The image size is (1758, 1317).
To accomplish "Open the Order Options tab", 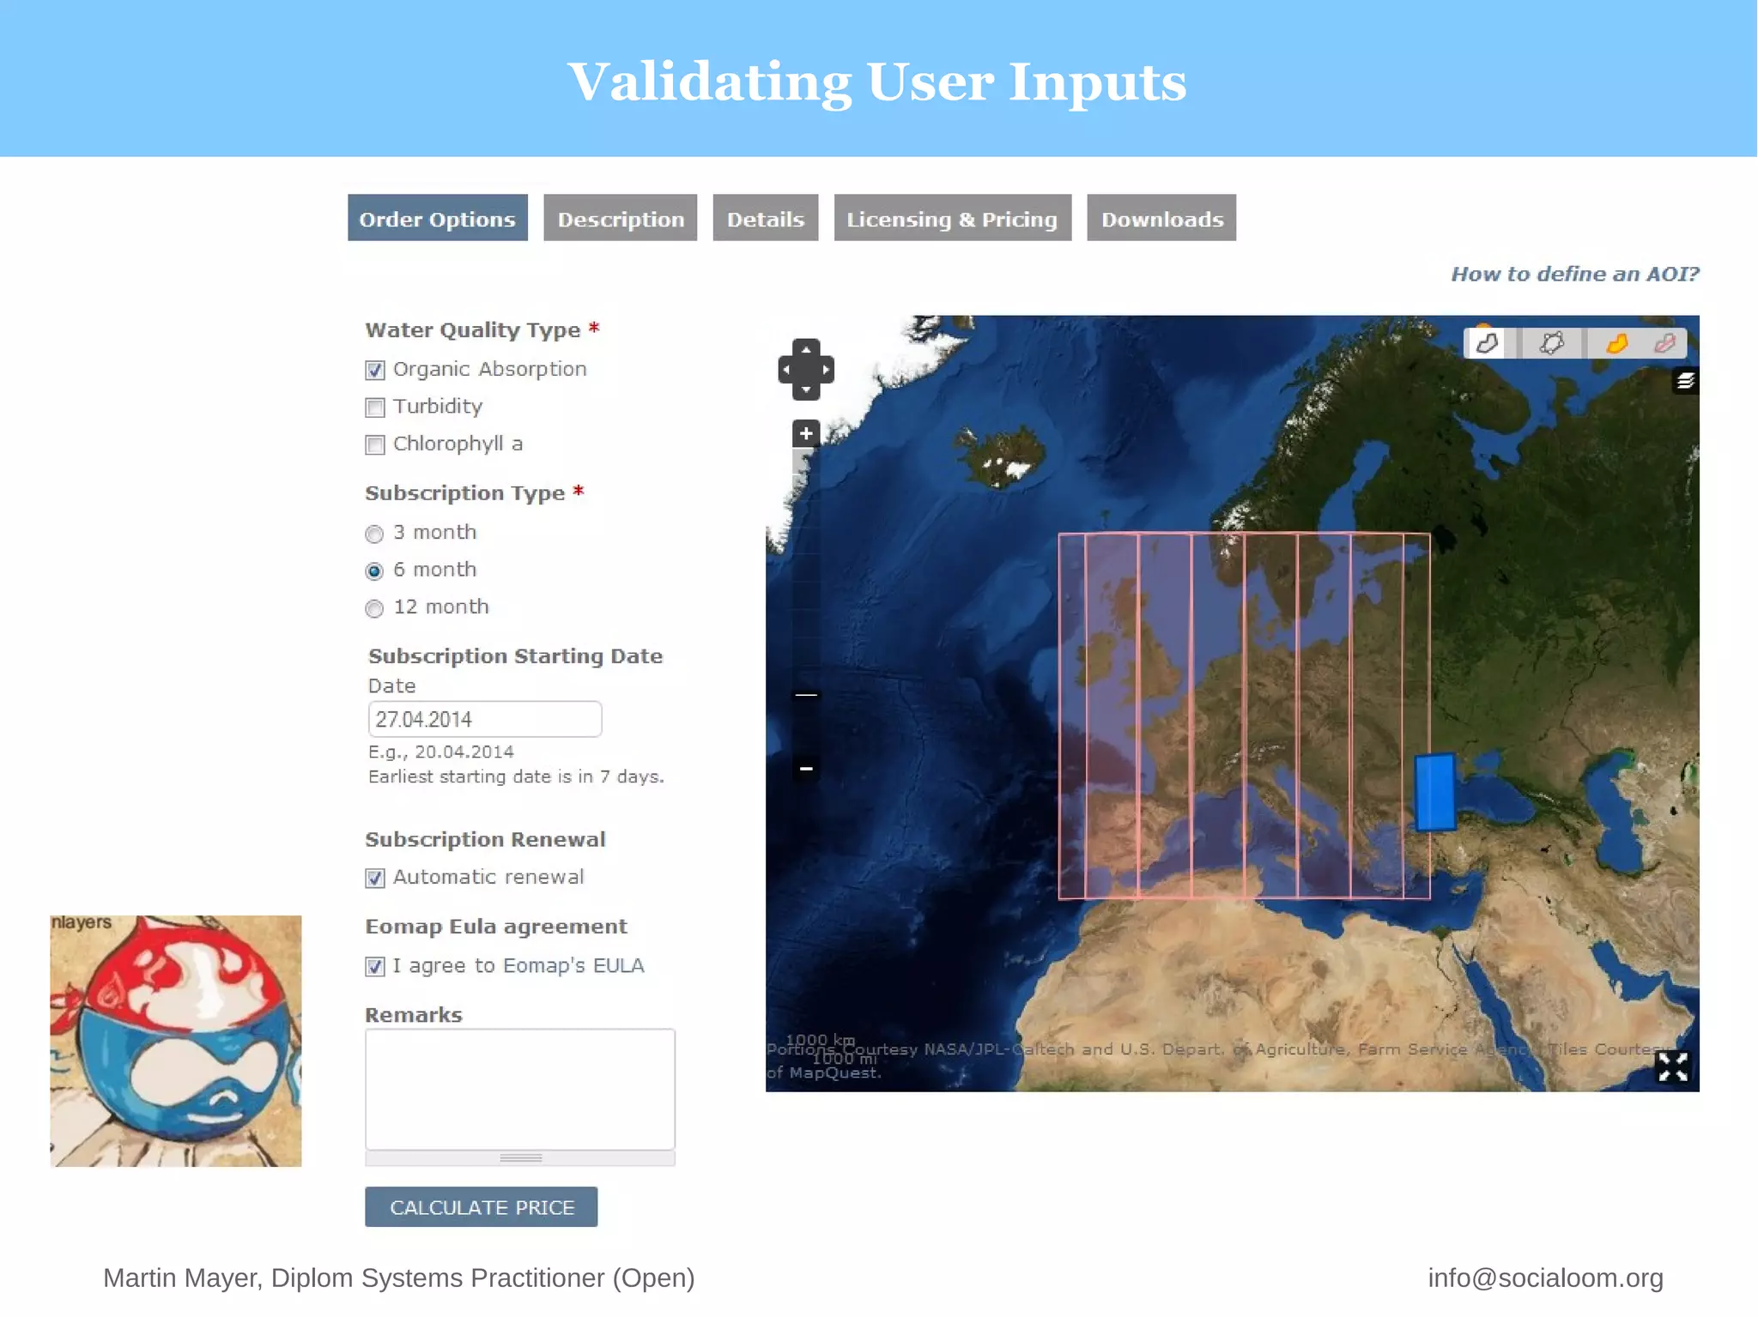I will click(x=438, y=218).
